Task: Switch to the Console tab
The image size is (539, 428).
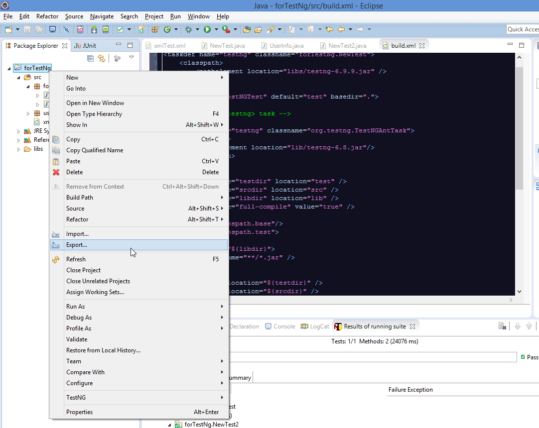Action: pyautogui.click(x=280, y=326)
